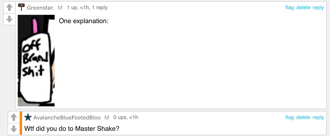Flag Greenstar.'s comment
Screen dimensions: 330x136
290,8
